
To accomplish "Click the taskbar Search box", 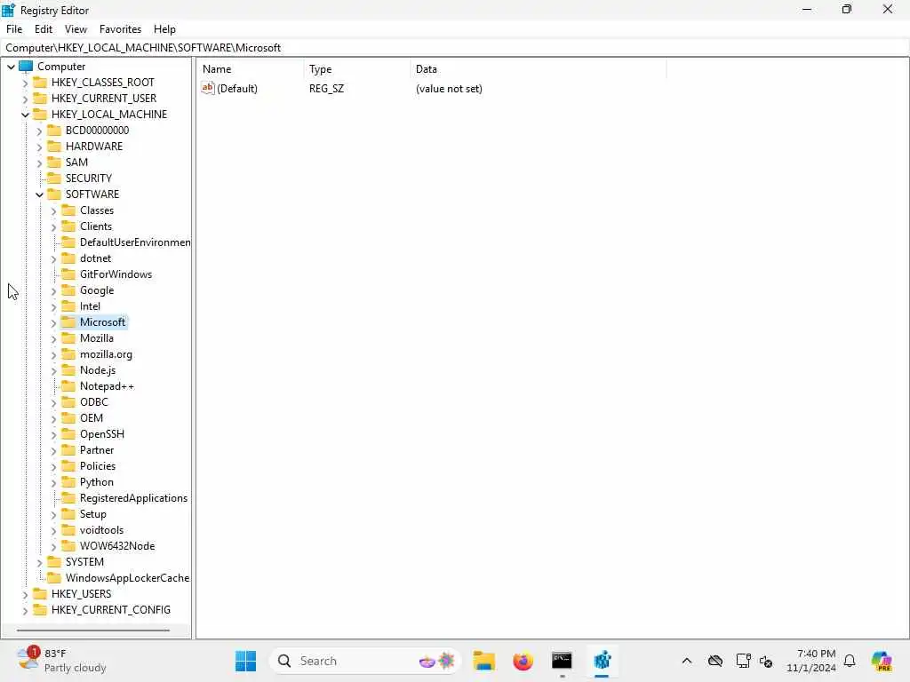I will coord(365,661).
